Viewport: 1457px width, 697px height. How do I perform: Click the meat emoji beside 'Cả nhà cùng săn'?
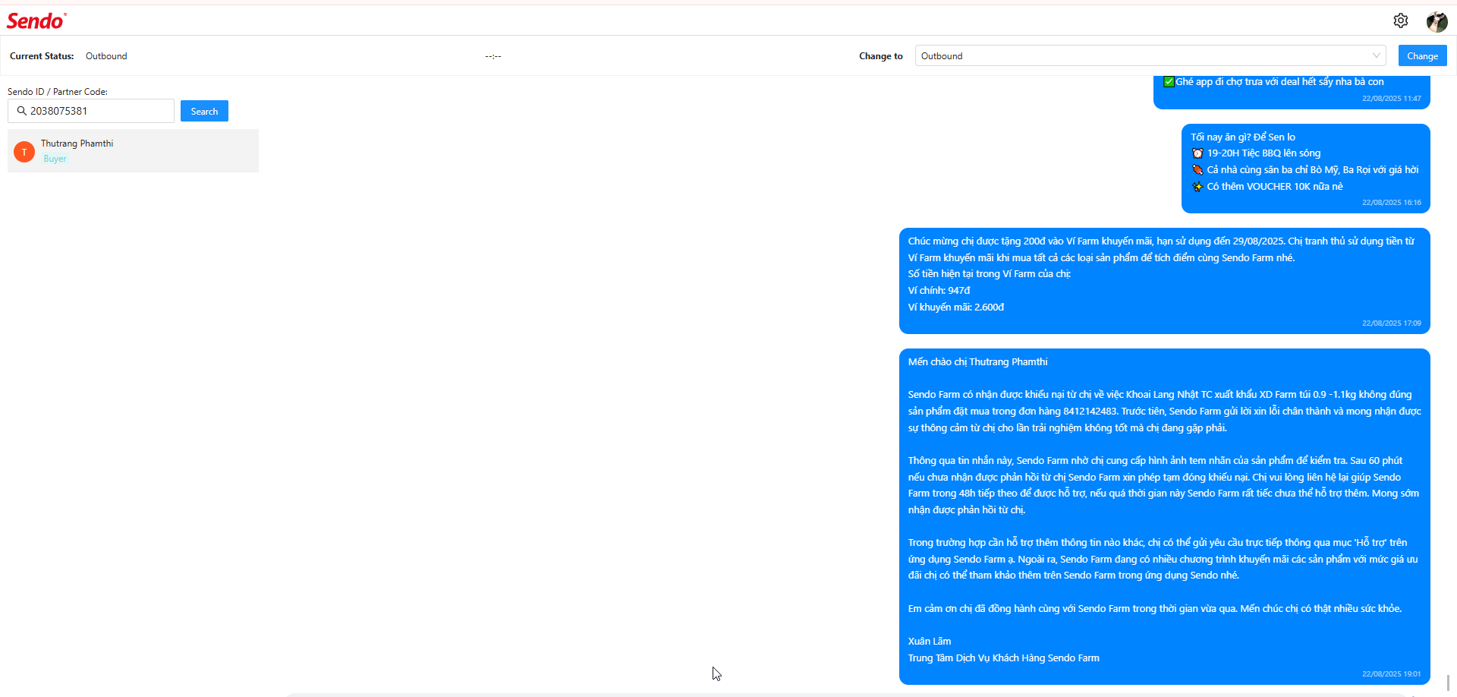[1197, 170]
